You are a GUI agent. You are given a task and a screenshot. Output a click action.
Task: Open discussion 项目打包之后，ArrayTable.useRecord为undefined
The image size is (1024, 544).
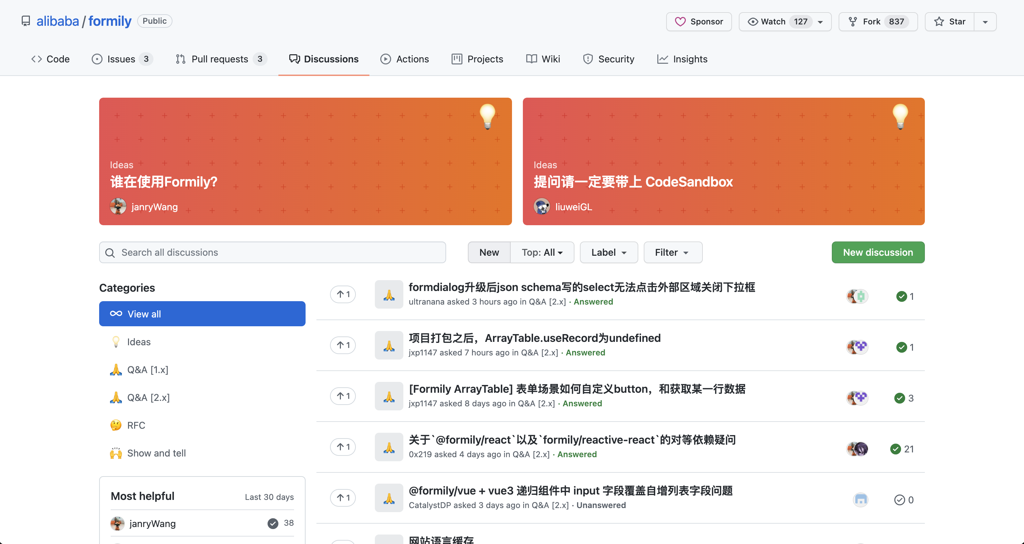coord(535,338)
